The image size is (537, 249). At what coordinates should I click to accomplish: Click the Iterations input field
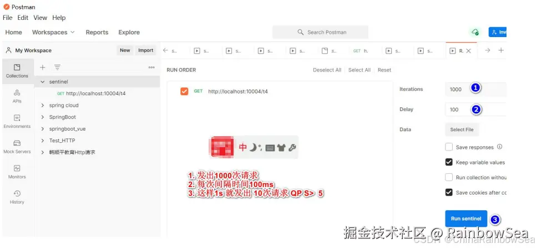(x=475, y=89)
